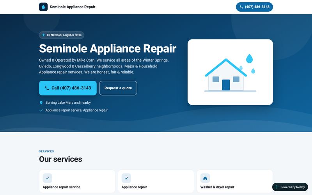
Task: Click checkmark icon beside appliance repair list
Action: coord(41,110)
